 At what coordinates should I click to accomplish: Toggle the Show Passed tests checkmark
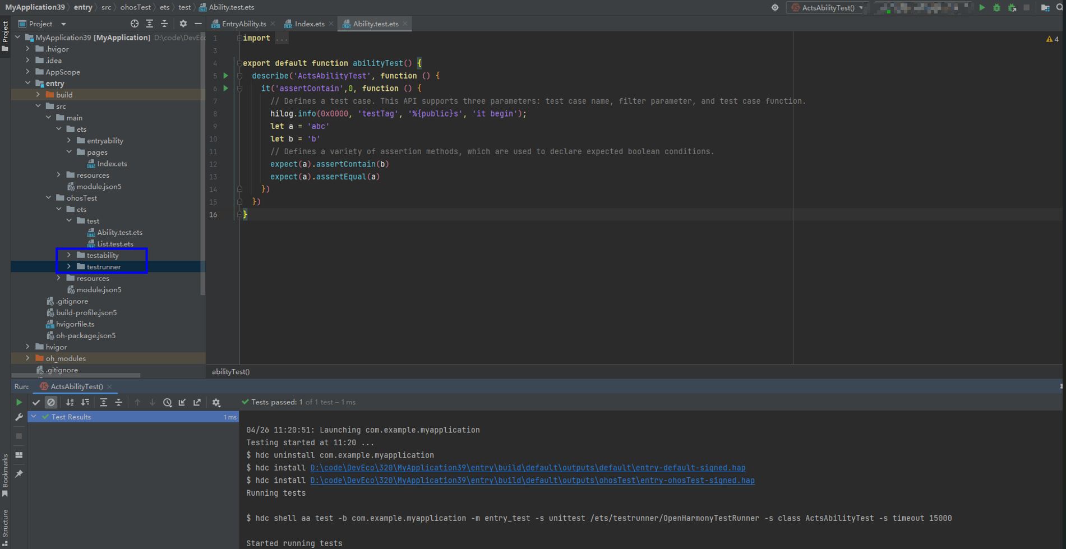[36, 402]
